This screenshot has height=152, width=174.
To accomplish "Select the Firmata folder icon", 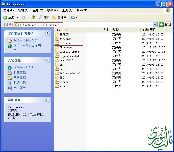I will (x=57, y=43).
